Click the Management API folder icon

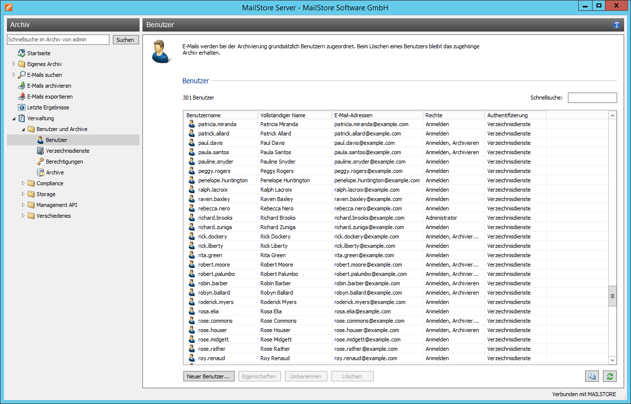click(31, 205)
